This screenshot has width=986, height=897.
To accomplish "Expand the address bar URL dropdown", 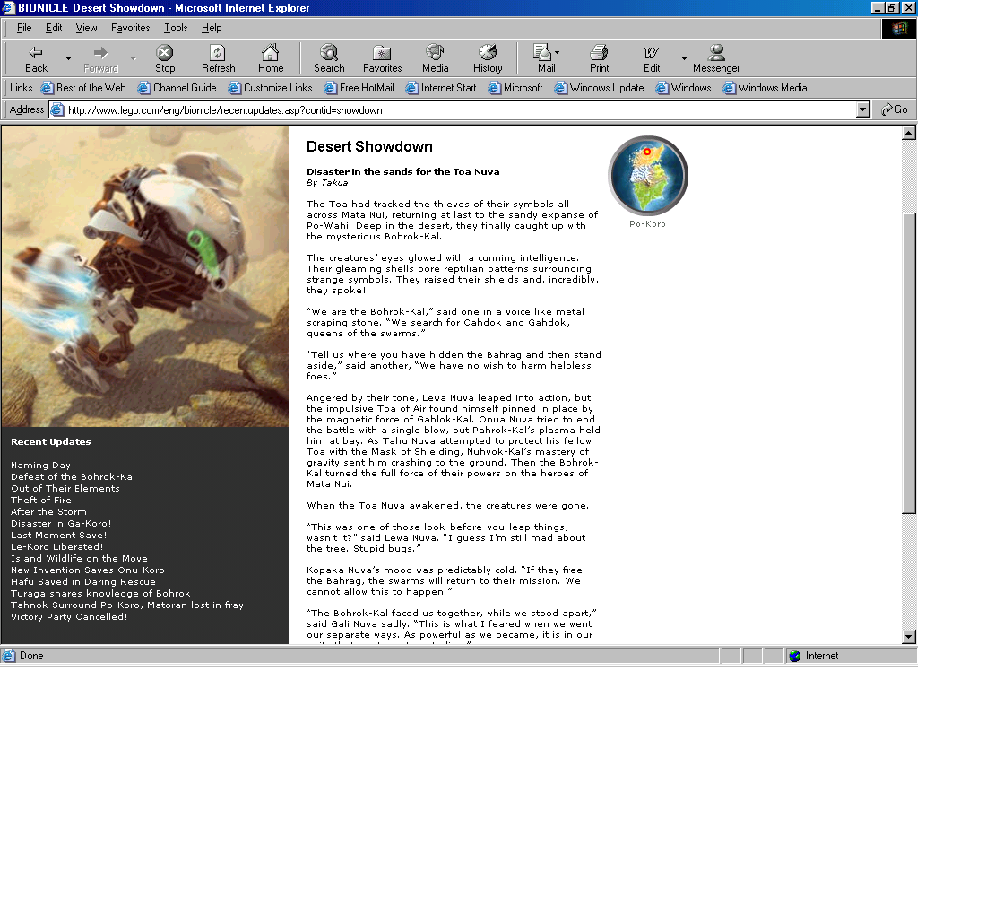I will point(862,109).
